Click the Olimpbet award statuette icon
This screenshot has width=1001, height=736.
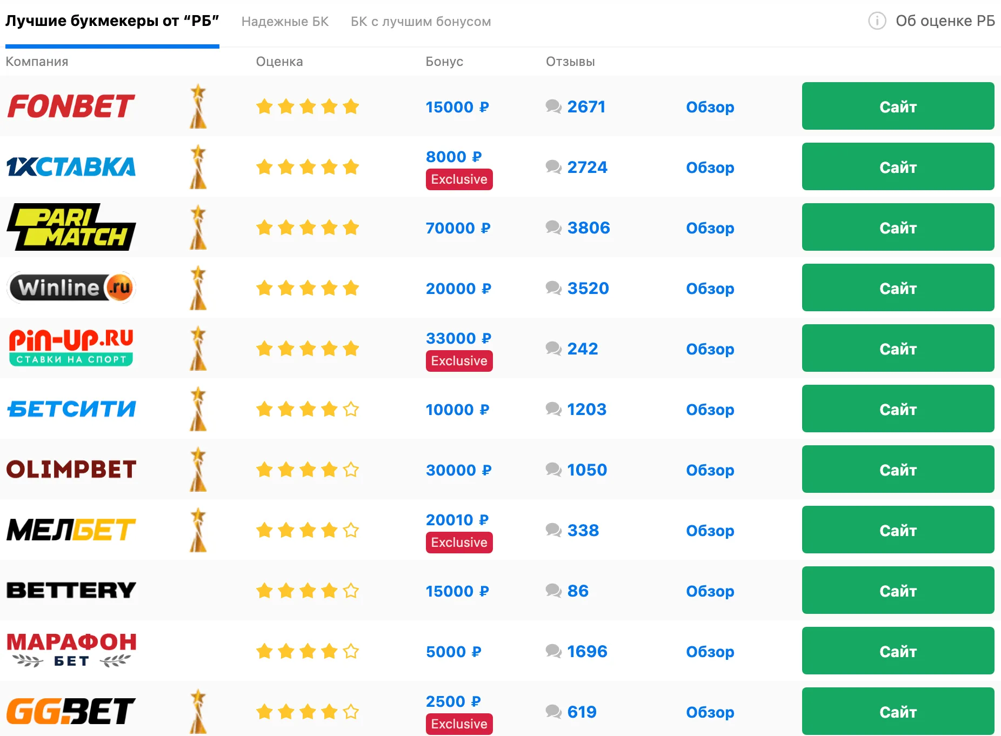[198, 469]
